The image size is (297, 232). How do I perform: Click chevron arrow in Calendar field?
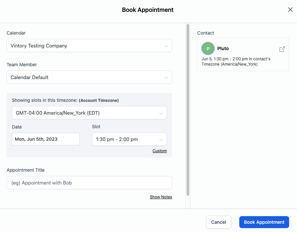click(x=166, y=46)
